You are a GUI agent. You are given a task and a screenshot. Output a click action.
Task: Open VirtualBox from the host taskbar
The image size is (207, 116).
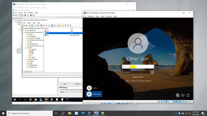click(89, 113)
